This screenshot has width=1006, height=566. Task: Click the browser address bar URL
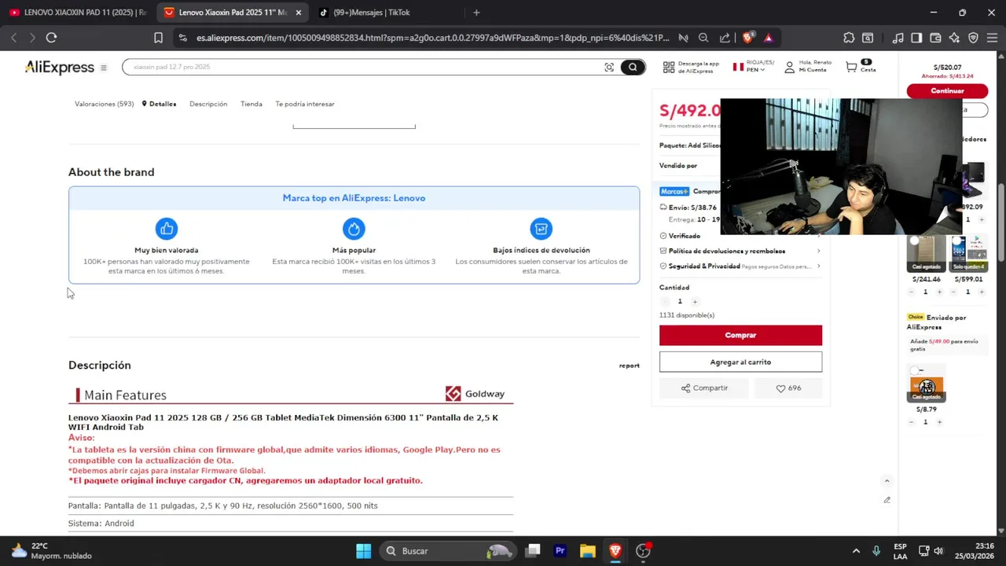click(x=432, y=38)
